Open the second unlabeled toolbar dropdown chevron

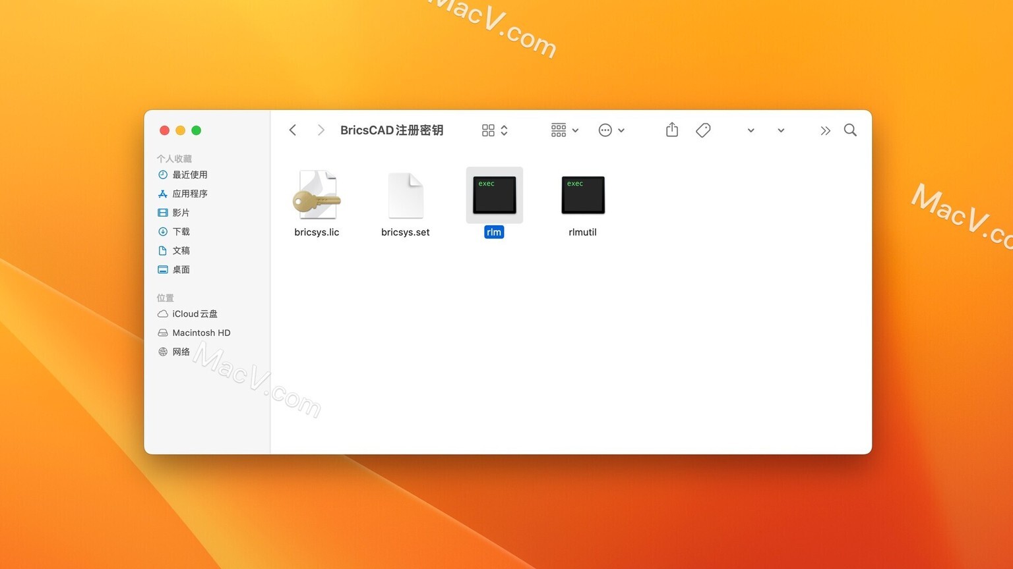point(781,130)
